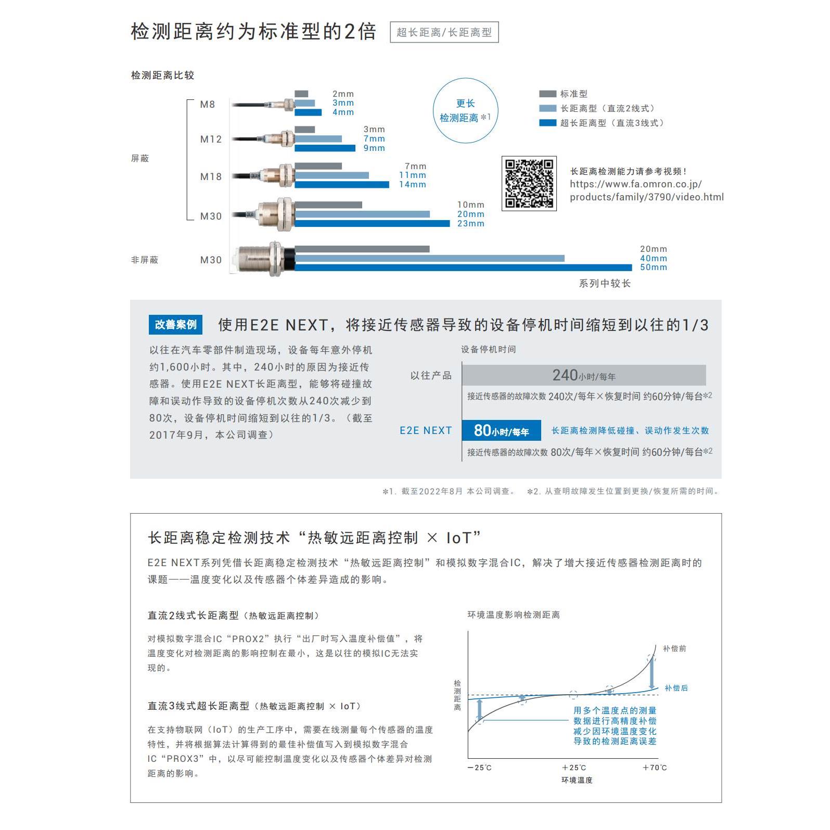830x830 pixels.
Task: Click the M18 sensor image
Action: pyautogui.click(x=263, y=176)
